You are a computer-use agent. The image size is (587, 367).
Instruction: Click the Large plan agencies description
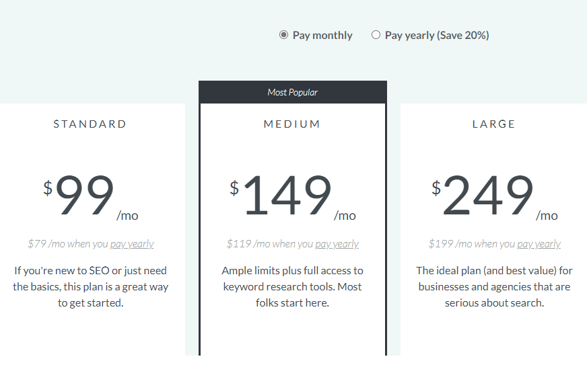point(494,286)
